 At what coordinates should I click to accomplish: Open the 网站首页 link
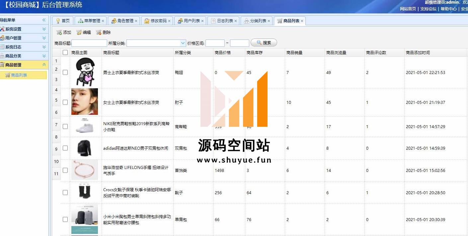408,9
